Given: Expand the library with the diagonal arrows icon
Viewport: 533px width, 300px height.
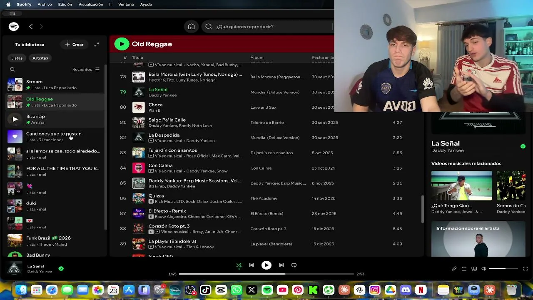Looking at the screenshot, I should [x=97, y=45].
